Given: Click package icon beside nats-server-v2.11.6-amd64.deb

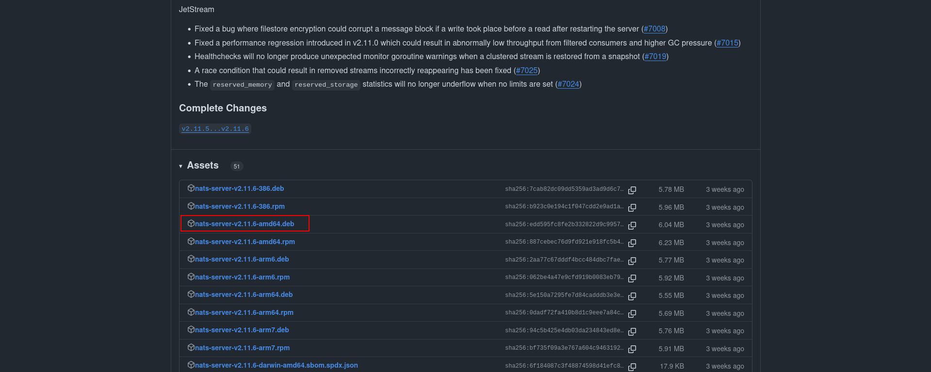Looking at the screenshot, I should click(191, 223).
